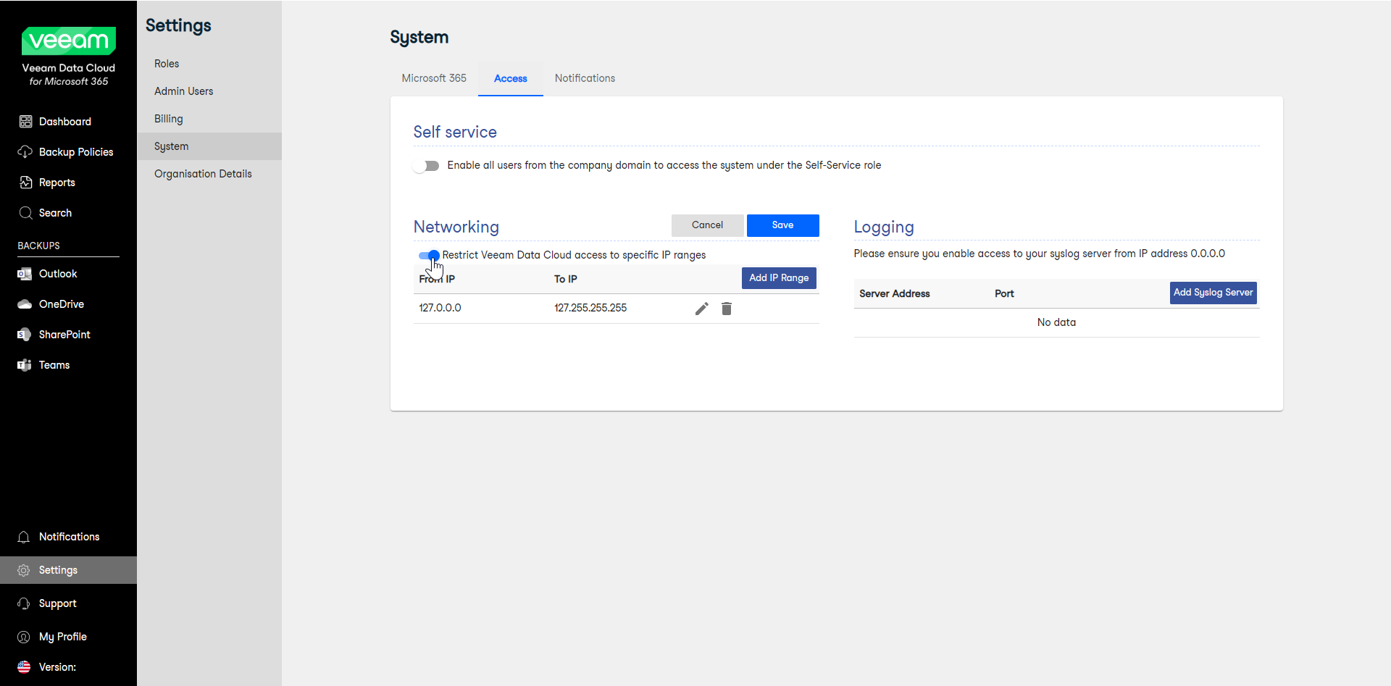The height and width of the screenshot is (686, 1391).
Task: Go to Dashboard label in sidebar
Action: click(65, 122)
